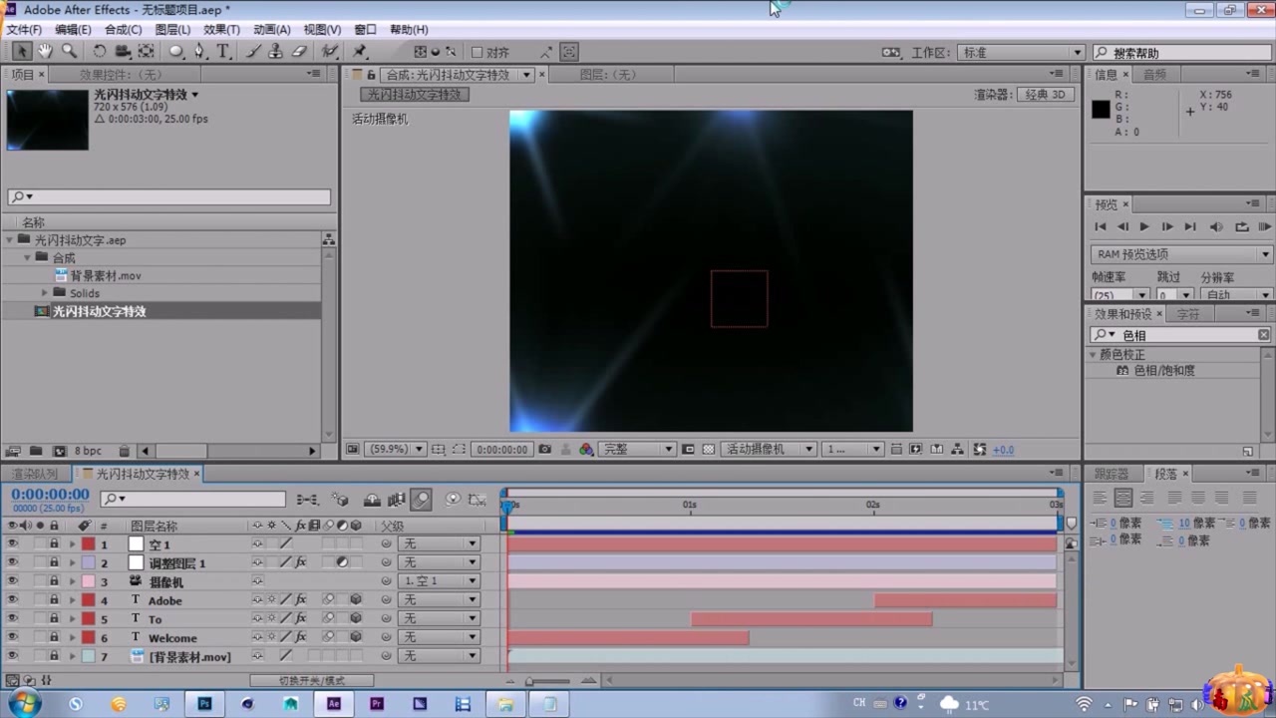The height and width of the screenshot is (718, 1276).
Task: Select the Horizontal Type tool
Action: [x=223, y=52]
